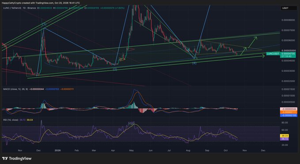
Task: Select the Elliott wave (2) chart label
Action: point(114,70)
